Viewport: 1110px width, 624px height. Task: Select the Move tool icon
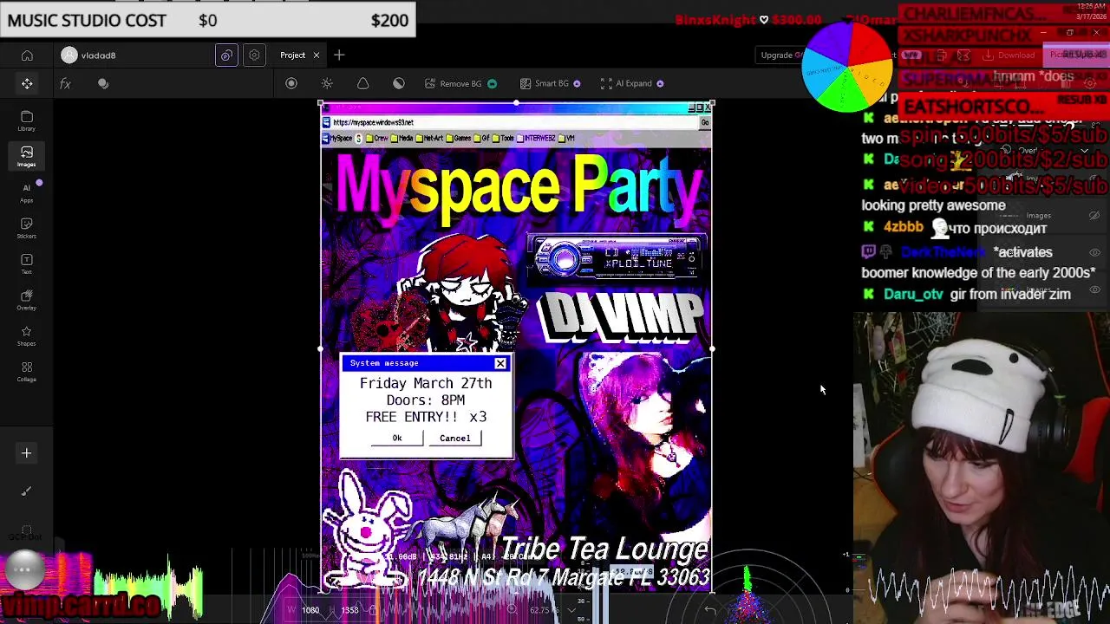[x=27, y=83]
